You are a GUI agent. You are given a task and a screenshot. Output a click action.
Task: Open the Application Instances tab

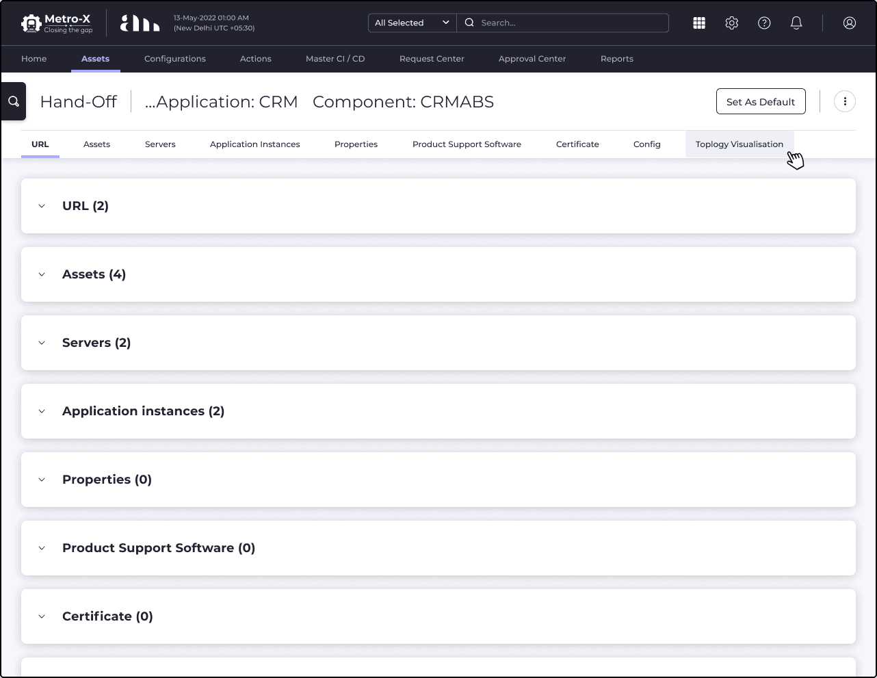pyautogui.click(x=255, y=144)
